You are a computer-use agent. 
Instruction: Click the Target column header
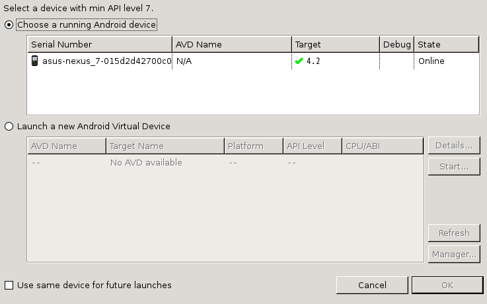tap(336, 44)
